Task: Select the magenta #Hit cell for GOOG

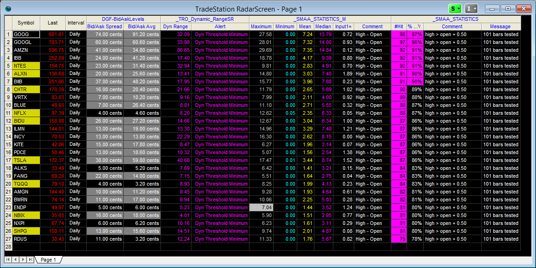Action: pos(399,34)
